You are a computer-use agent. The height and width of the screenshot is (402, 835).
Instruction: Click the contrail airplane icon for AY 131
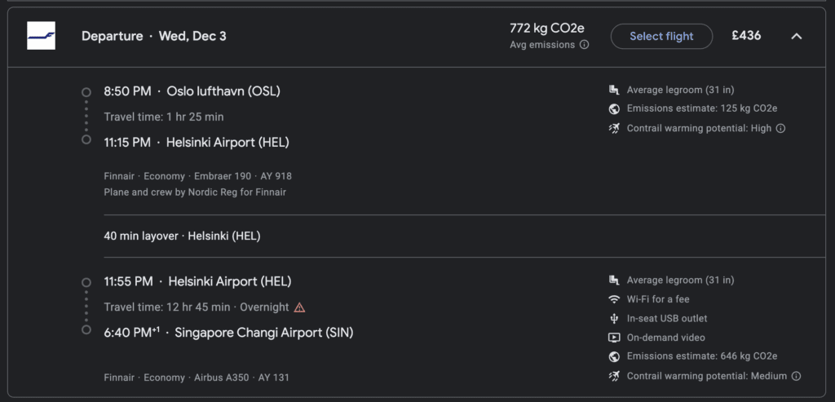coord(614,376)
